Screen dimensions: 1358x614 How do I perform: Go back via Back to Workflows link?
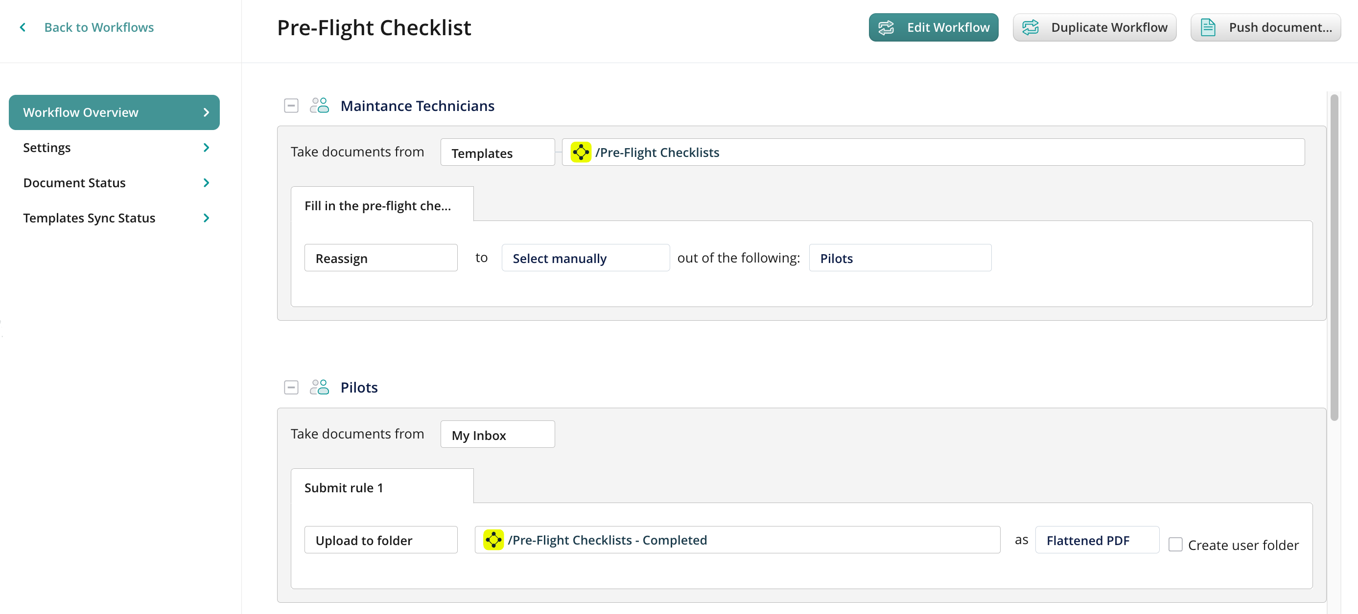pyautogui.click(x=98, y=27)
